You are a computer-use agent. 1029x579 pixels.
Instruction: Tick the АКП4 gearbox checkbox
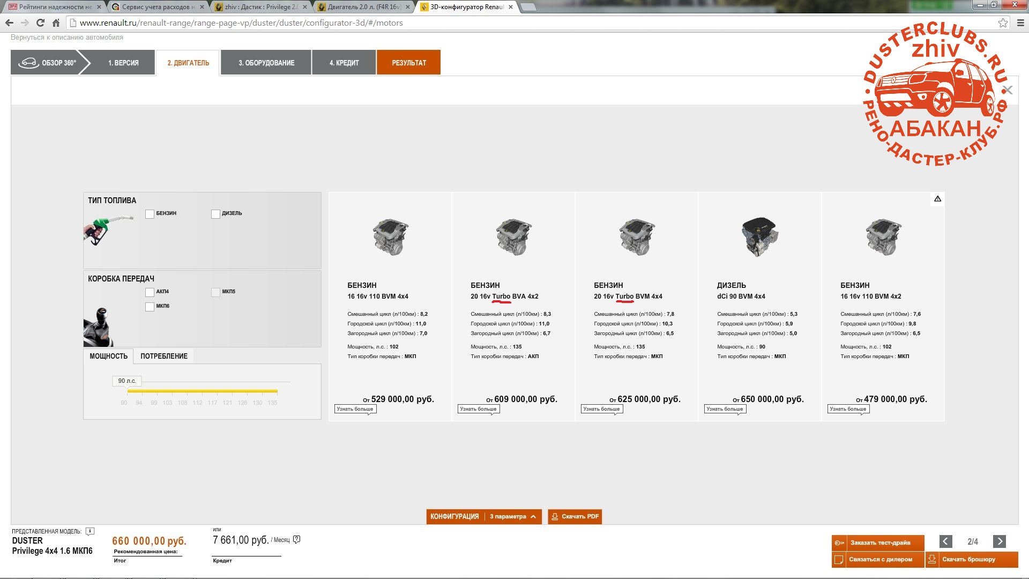coord(150,292)
